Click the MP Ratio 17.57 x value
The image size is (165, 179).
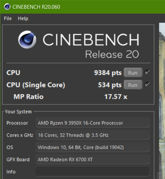[x=116, y=96]
